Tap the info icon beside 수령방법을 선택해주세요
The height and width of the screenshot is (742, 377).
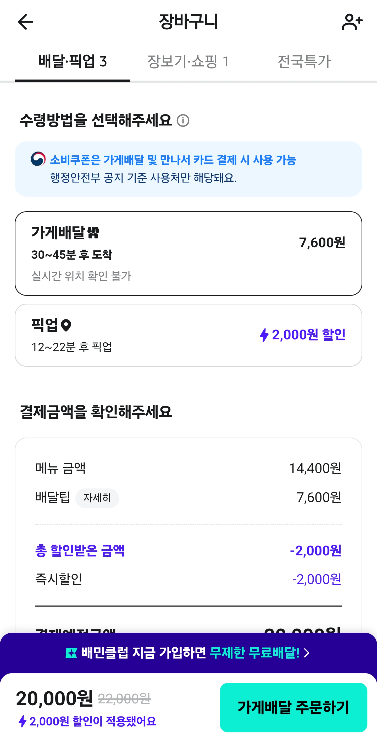pos(183,120)
